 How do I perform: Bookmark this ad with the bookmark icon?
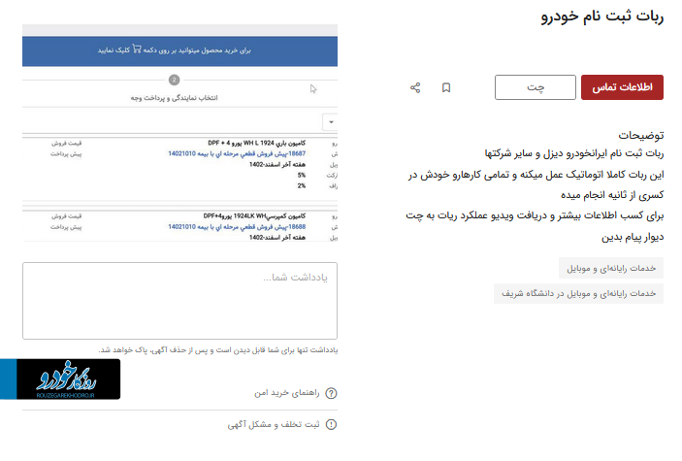coord(446,87)
